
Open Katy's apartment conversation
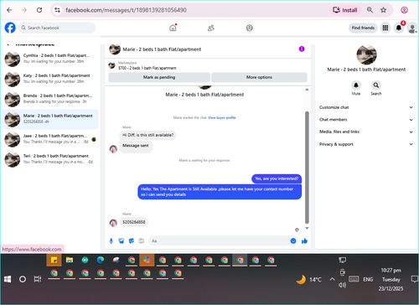(x=50, y=79)
